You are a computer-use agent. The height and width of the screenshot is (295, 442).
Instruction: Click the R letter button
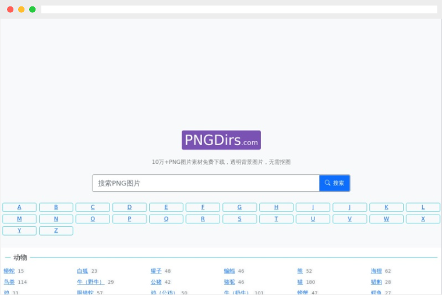point(203,219)
